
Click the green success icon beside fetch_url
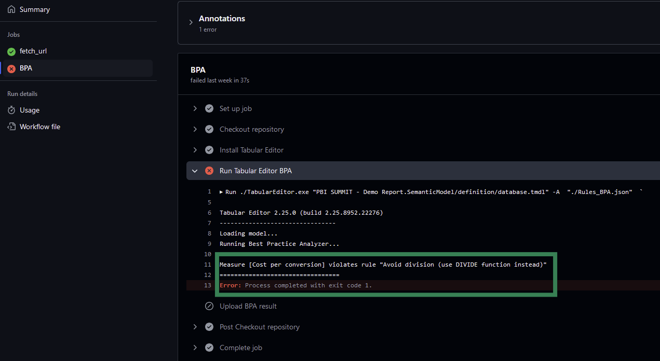[x=11, y=51]
